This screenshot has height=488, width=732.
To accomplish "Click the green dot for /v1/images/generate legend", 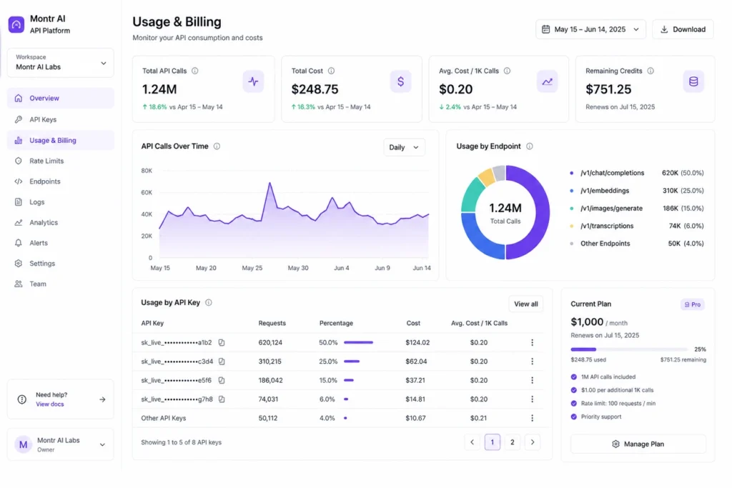I will click(x=571, y=209).
